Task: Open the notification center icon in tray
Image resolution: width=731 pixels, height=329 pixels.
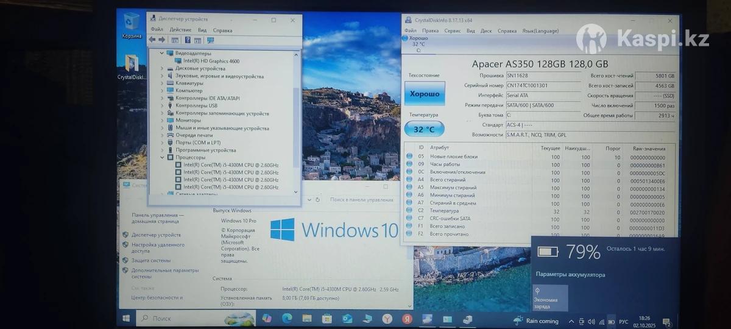Action: click(667, 321)
